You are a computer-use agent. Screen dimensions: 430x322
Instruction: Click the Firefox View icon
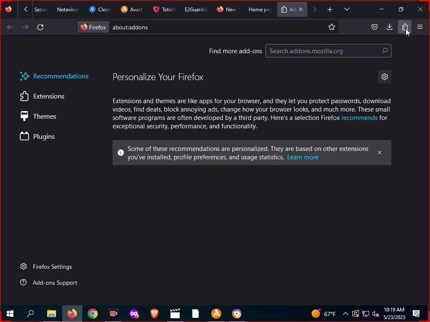8,9
